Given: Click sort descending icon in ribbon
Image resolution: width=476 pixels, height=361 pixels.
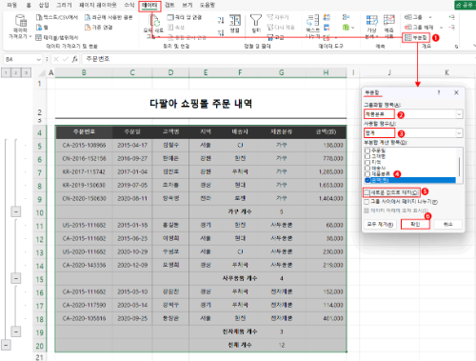Looking at the screenshot, I should coord(221,32).
